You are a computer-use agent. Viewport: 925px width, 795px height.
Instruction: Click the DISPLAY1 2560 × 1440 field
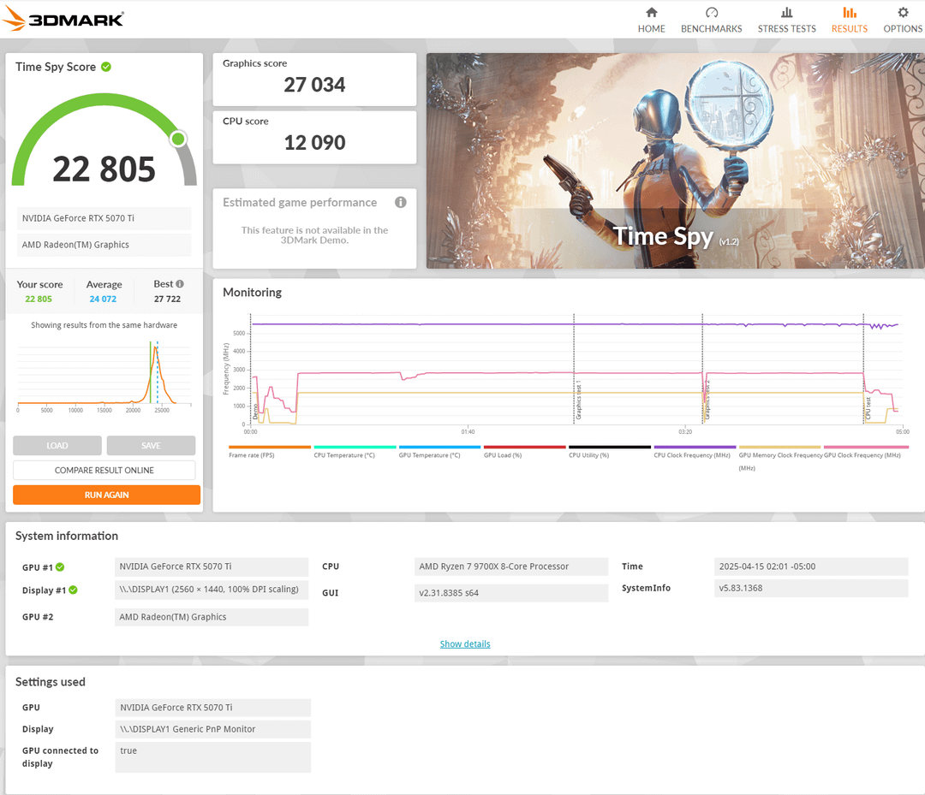[212, 590]
